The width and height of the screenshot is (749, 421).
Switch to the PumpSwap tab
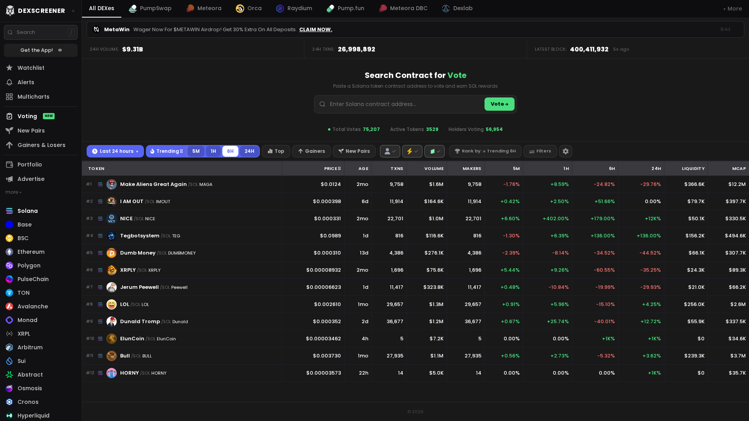(150, 9)
